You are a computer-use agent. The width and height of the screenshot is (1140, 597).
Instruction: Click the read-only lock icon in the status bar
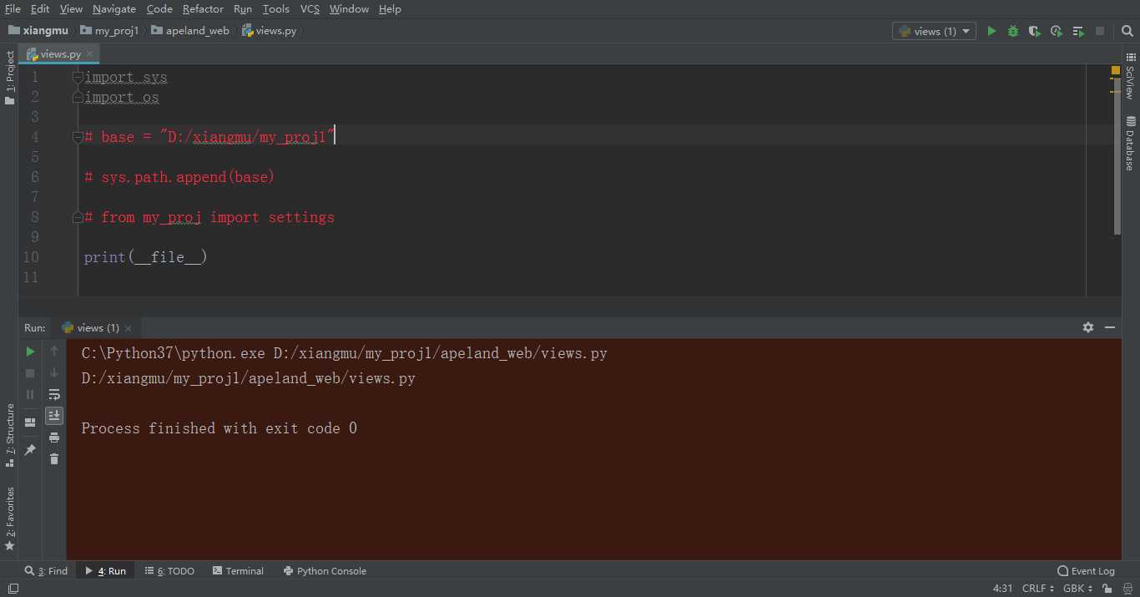(1107, 589)
